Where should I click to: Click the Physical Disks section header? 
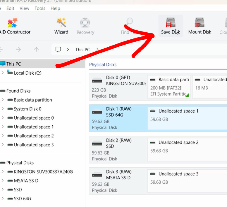coord(103,65)
